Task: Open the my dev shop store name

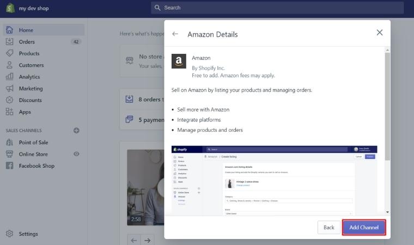Action: pyautogui.click(x=34, y=8)
